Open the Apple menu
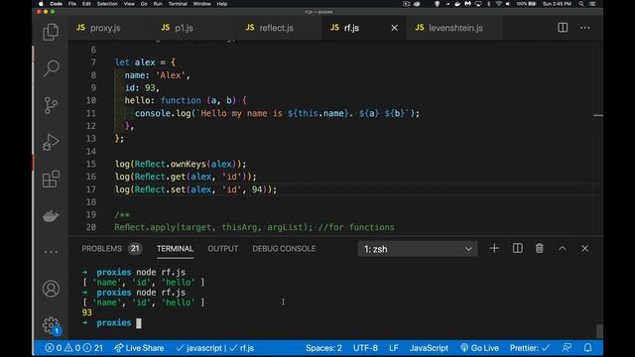 [x=41, y=4]
